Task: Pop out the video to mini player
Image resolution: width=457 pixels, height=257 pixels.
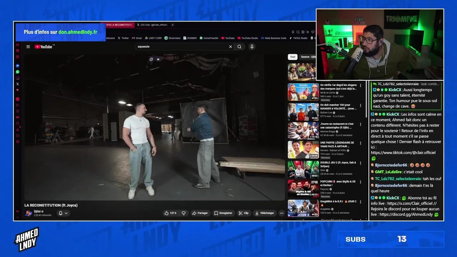Action: (x=151, y=59)
